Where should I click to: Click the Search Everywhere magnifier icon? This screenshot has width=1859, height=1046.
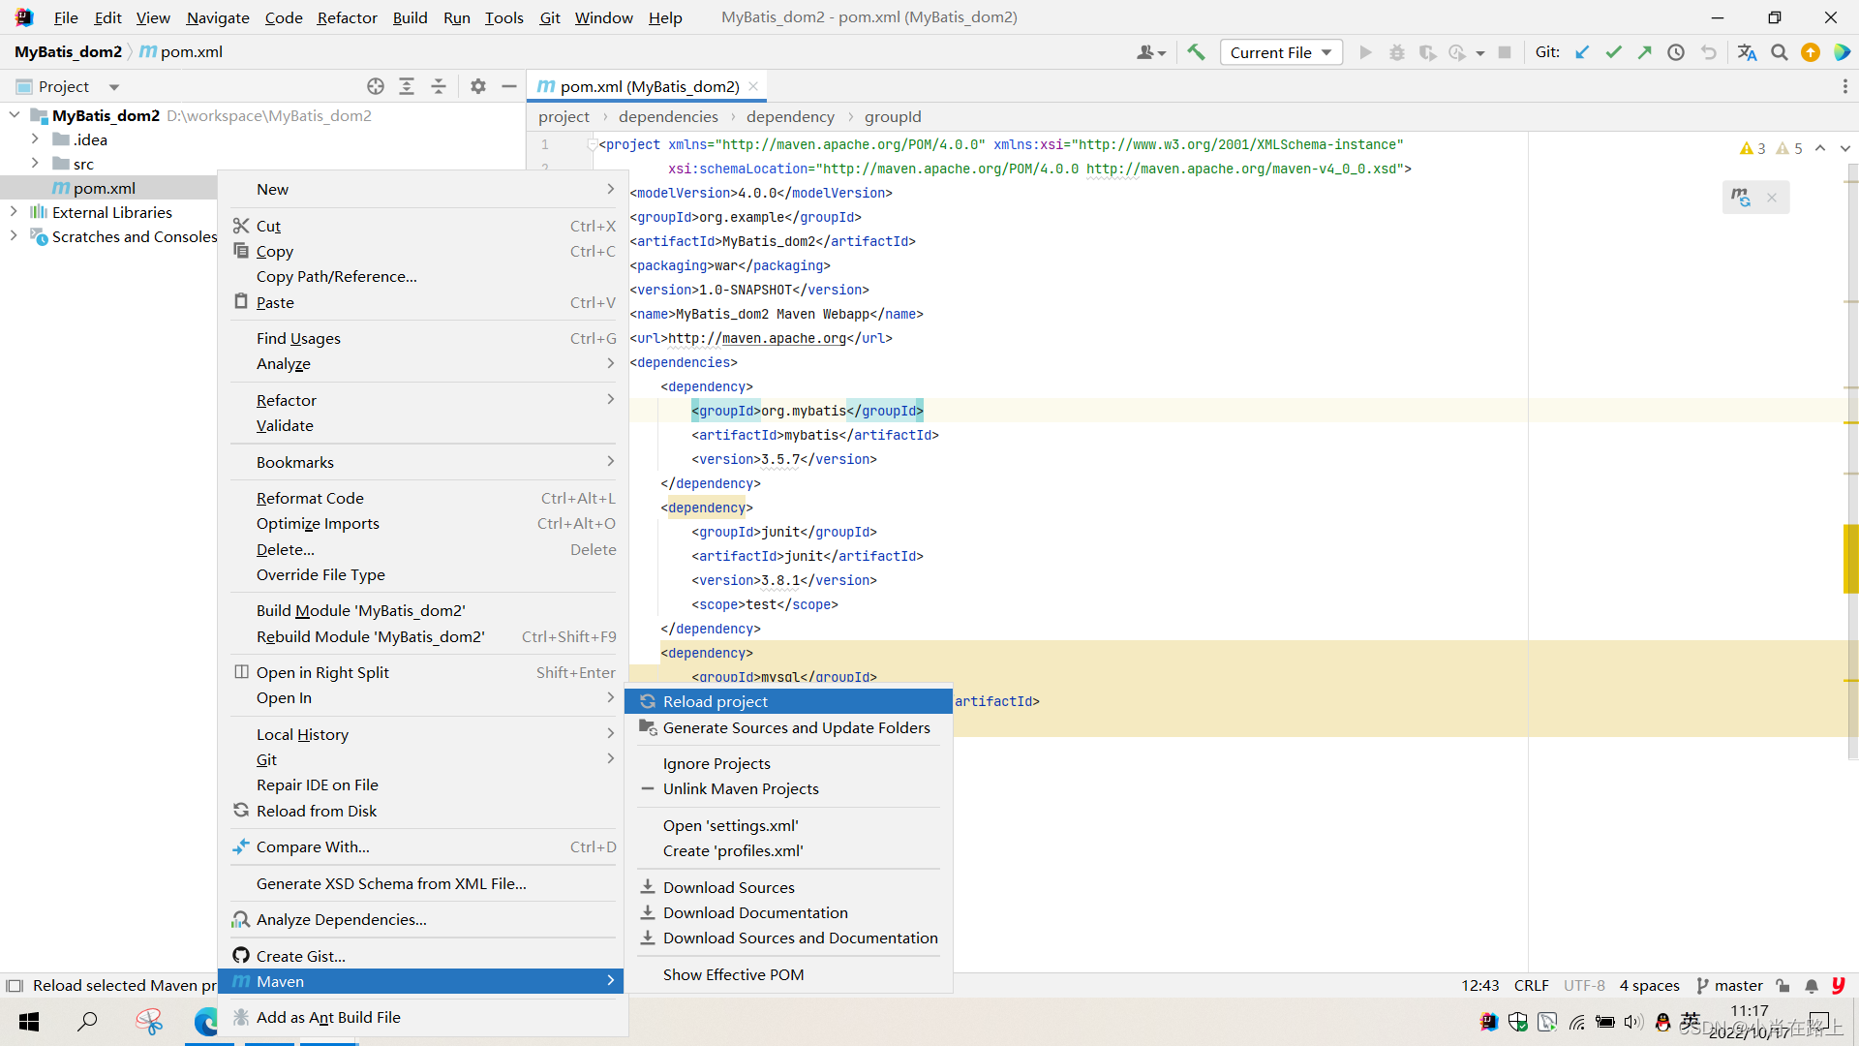1779,52
